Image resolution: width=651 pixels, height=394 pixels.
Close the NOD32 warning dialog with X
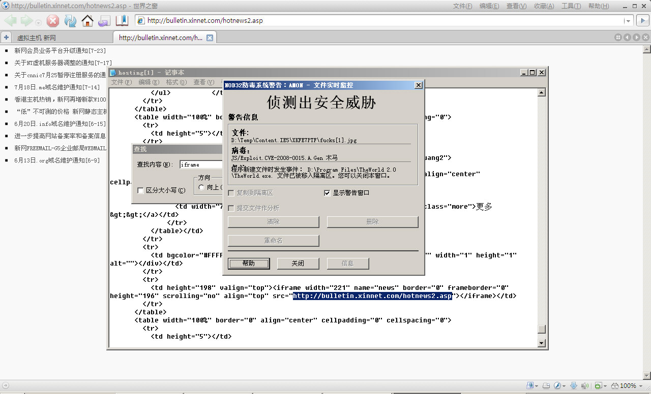click(418, 85)
